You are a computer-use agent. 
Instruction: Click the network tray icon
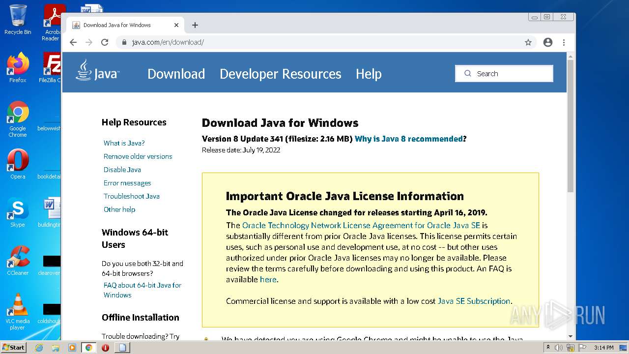coord(570,348)
